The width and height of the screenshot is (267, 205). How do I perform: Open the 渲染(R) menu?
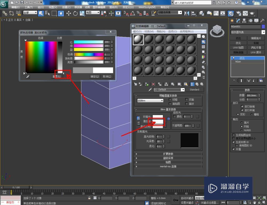pos(113,7)
